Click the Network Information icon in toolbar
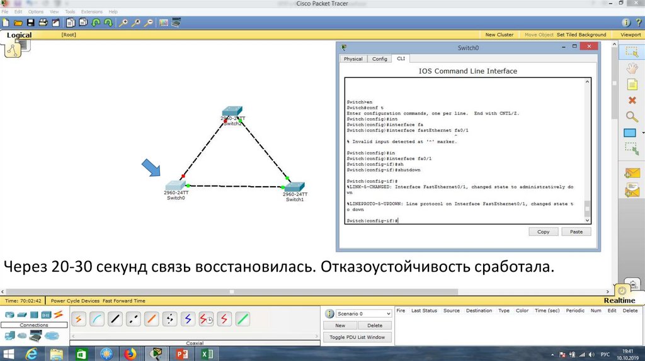 pyautogui.click(x=625, y=23)
